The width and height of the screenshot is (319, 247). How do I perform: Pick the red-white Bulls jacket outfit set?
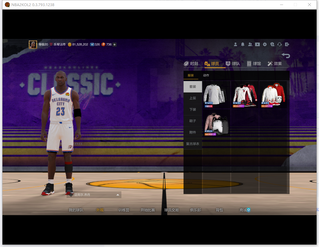click(x=245, y=95)
